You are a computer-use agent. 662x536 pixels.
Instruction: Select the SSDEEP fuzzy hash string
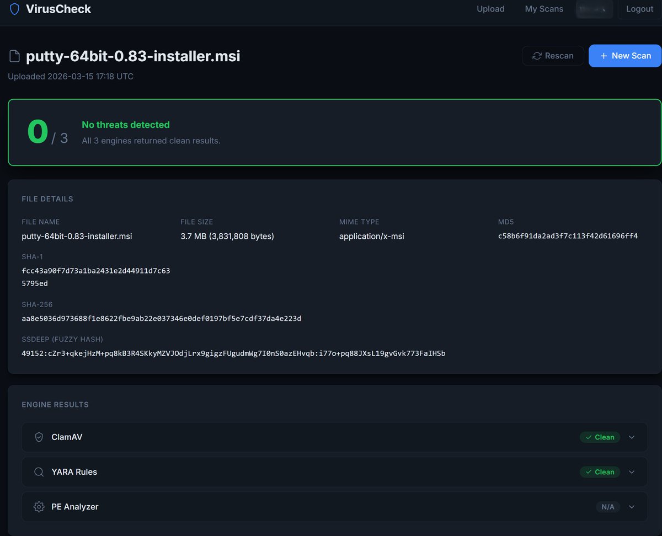click(x=233, y=353)
